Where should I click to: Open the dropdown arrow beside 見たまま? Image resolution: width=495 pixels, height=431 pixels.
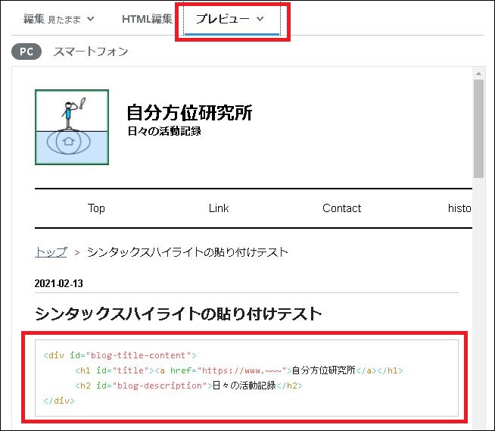coord(91,19)
